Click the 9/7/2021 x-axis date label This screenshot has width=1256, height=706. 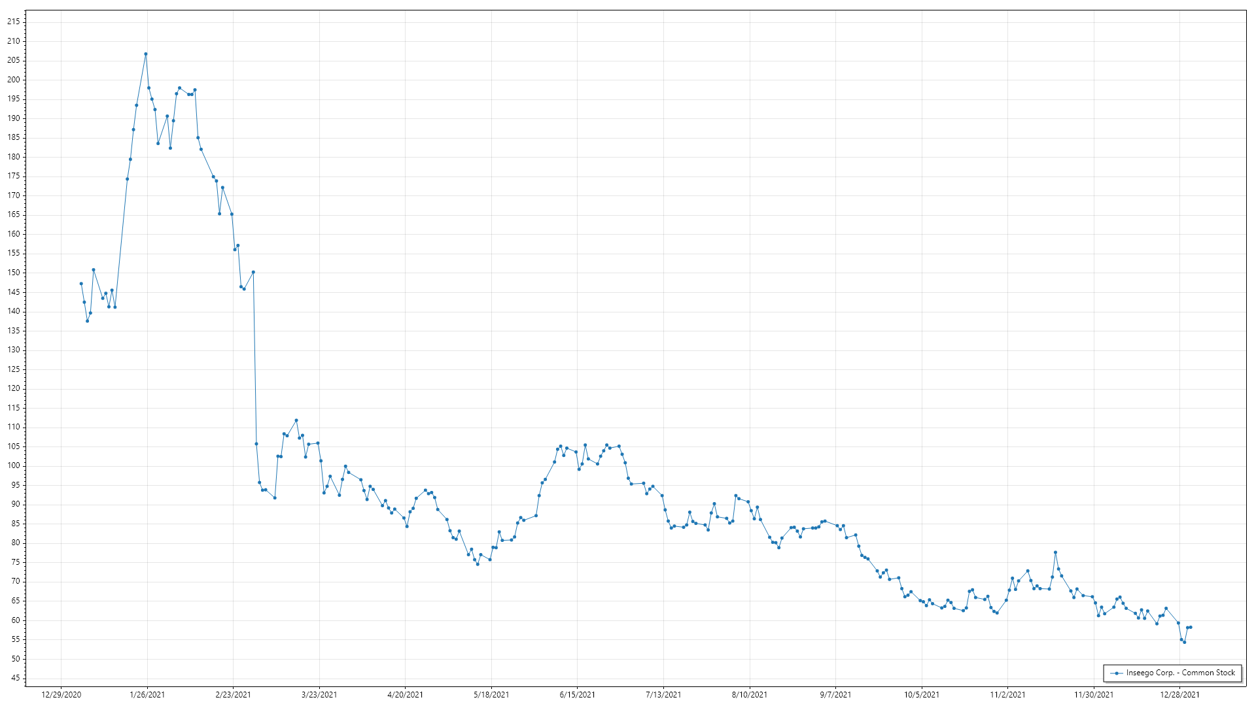(835, 694)
